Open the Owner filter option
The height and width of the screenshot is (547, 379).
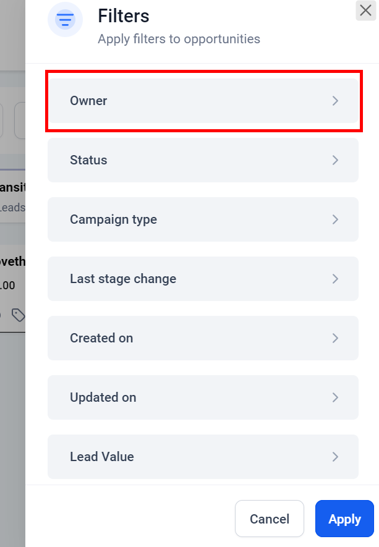click(x=88, y=101)
